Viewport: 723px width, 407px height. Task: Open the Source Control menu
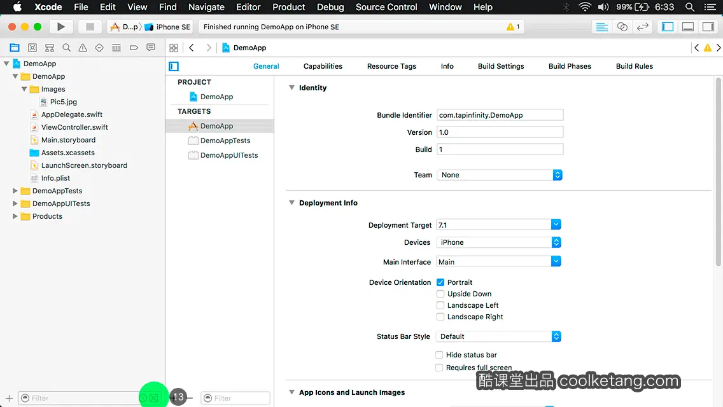(x=386, y=7)
